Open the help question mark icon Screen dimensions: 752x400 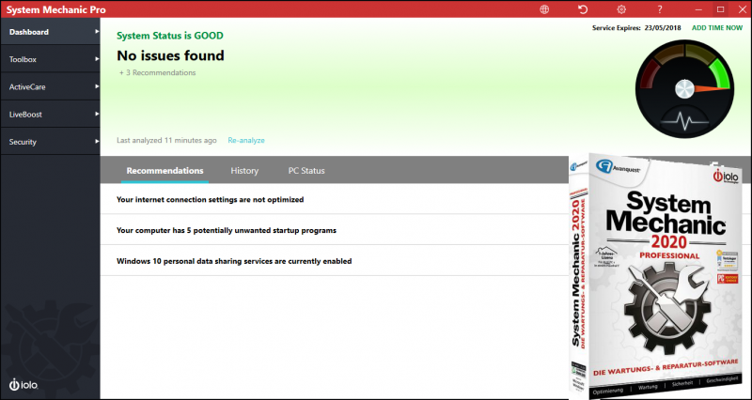[660, 9]
